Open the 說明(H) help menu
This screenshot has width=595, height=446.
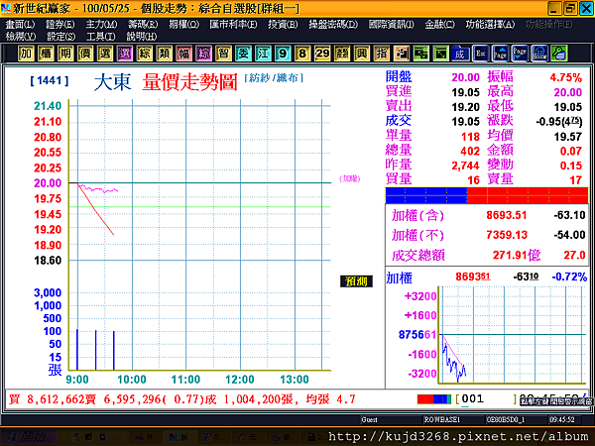[x=142, y=37]
